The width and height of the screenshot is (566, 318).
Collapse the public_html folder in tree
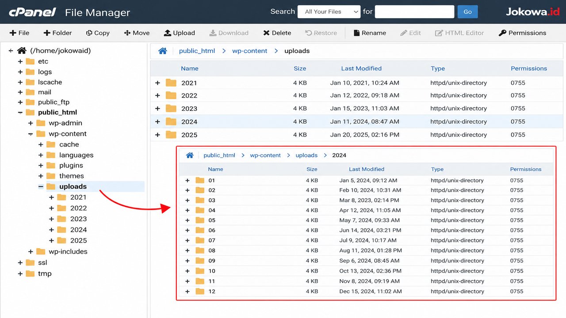tap(20, 113)
